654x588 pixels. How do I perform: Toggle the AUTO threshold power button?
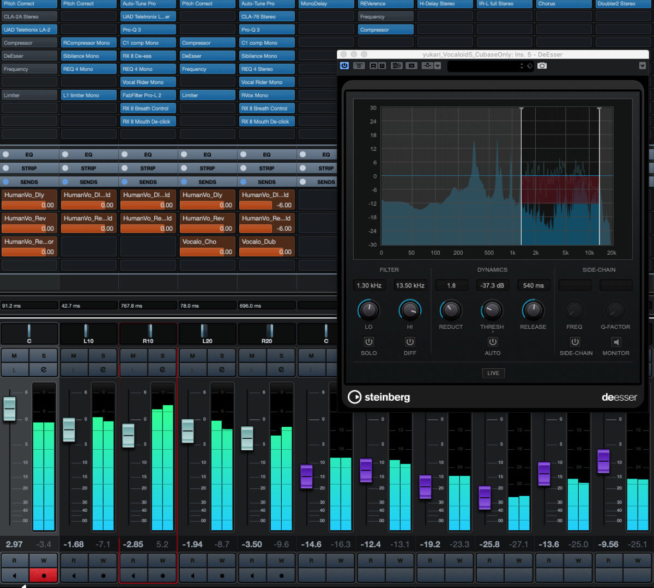(x=493, y=342)
